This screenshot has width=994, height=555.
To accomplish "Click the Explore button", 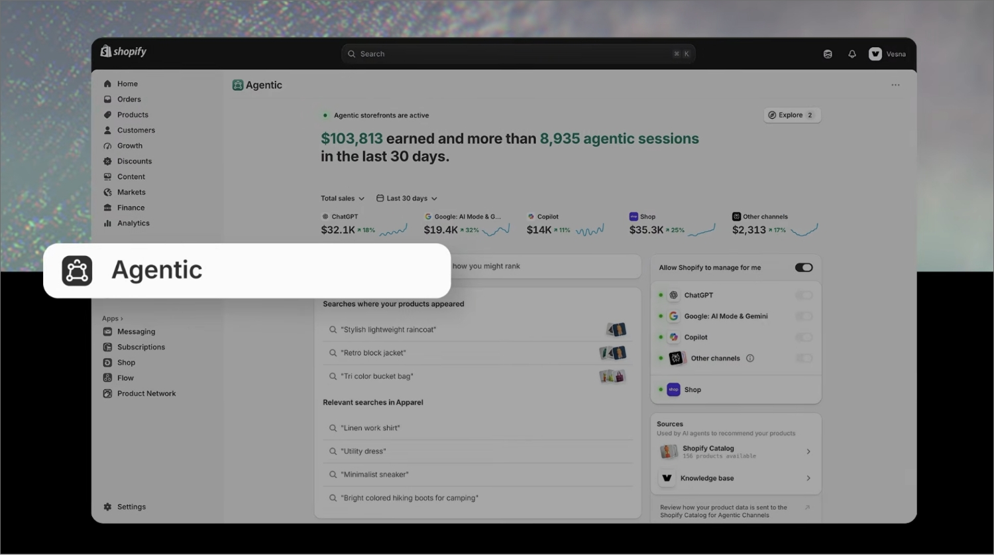I will (x=792, y=115).
